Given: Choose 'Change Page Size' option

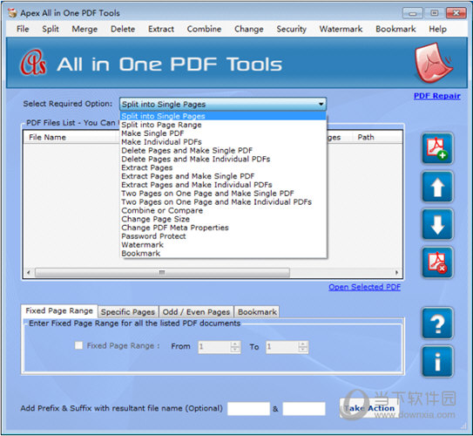Looking at the screenshot, I should 223,219.
